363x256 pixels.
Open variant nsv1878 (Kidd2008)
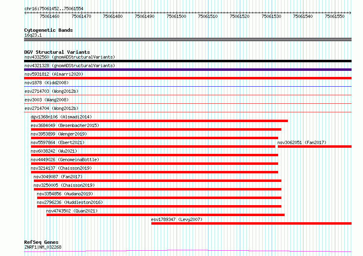tap(46, 83)
